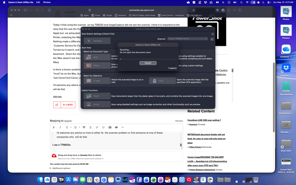
Task: Expand the bulleted list style arrow
Action: click(x=71, y=127)
